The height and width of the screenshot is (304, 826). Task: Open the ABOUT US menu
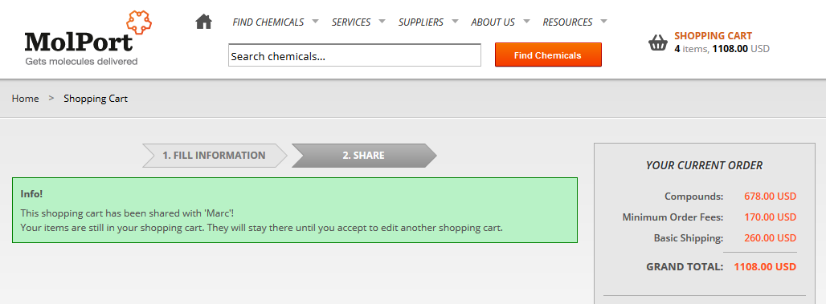pyautogui.click(x=493, y=22)
